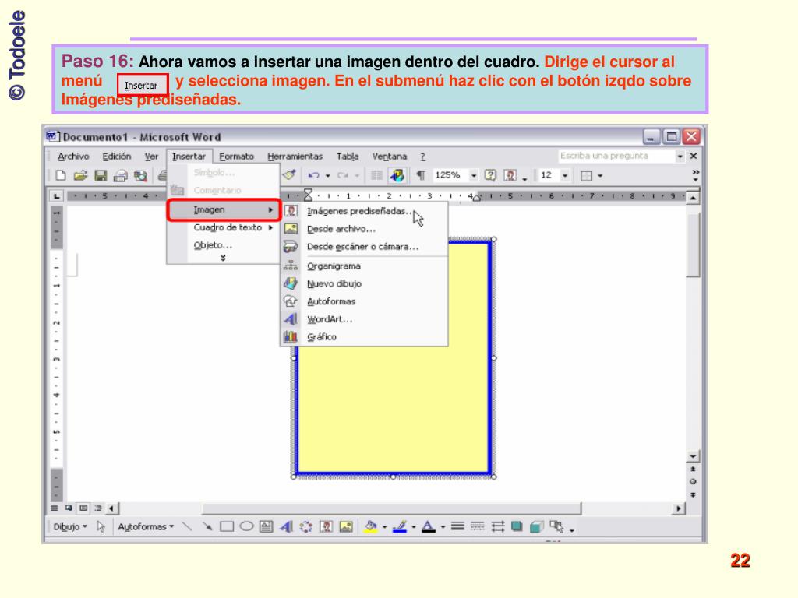Switch to Print Layout view button
The width and height of the screenshot is (798, 598).
click(x=83, y=508)
